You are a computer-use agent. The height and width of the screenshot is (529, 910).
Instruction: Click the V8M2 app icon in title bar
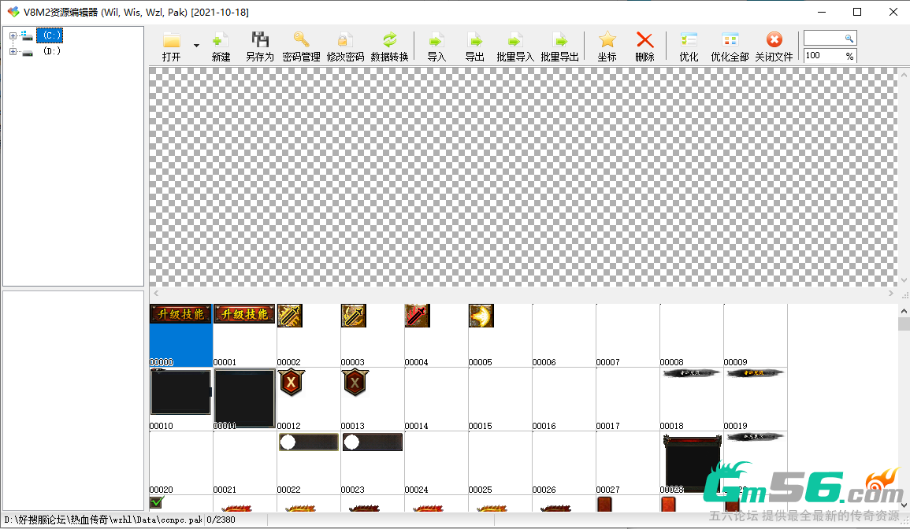pyautogui.click(x=13, y=12)
